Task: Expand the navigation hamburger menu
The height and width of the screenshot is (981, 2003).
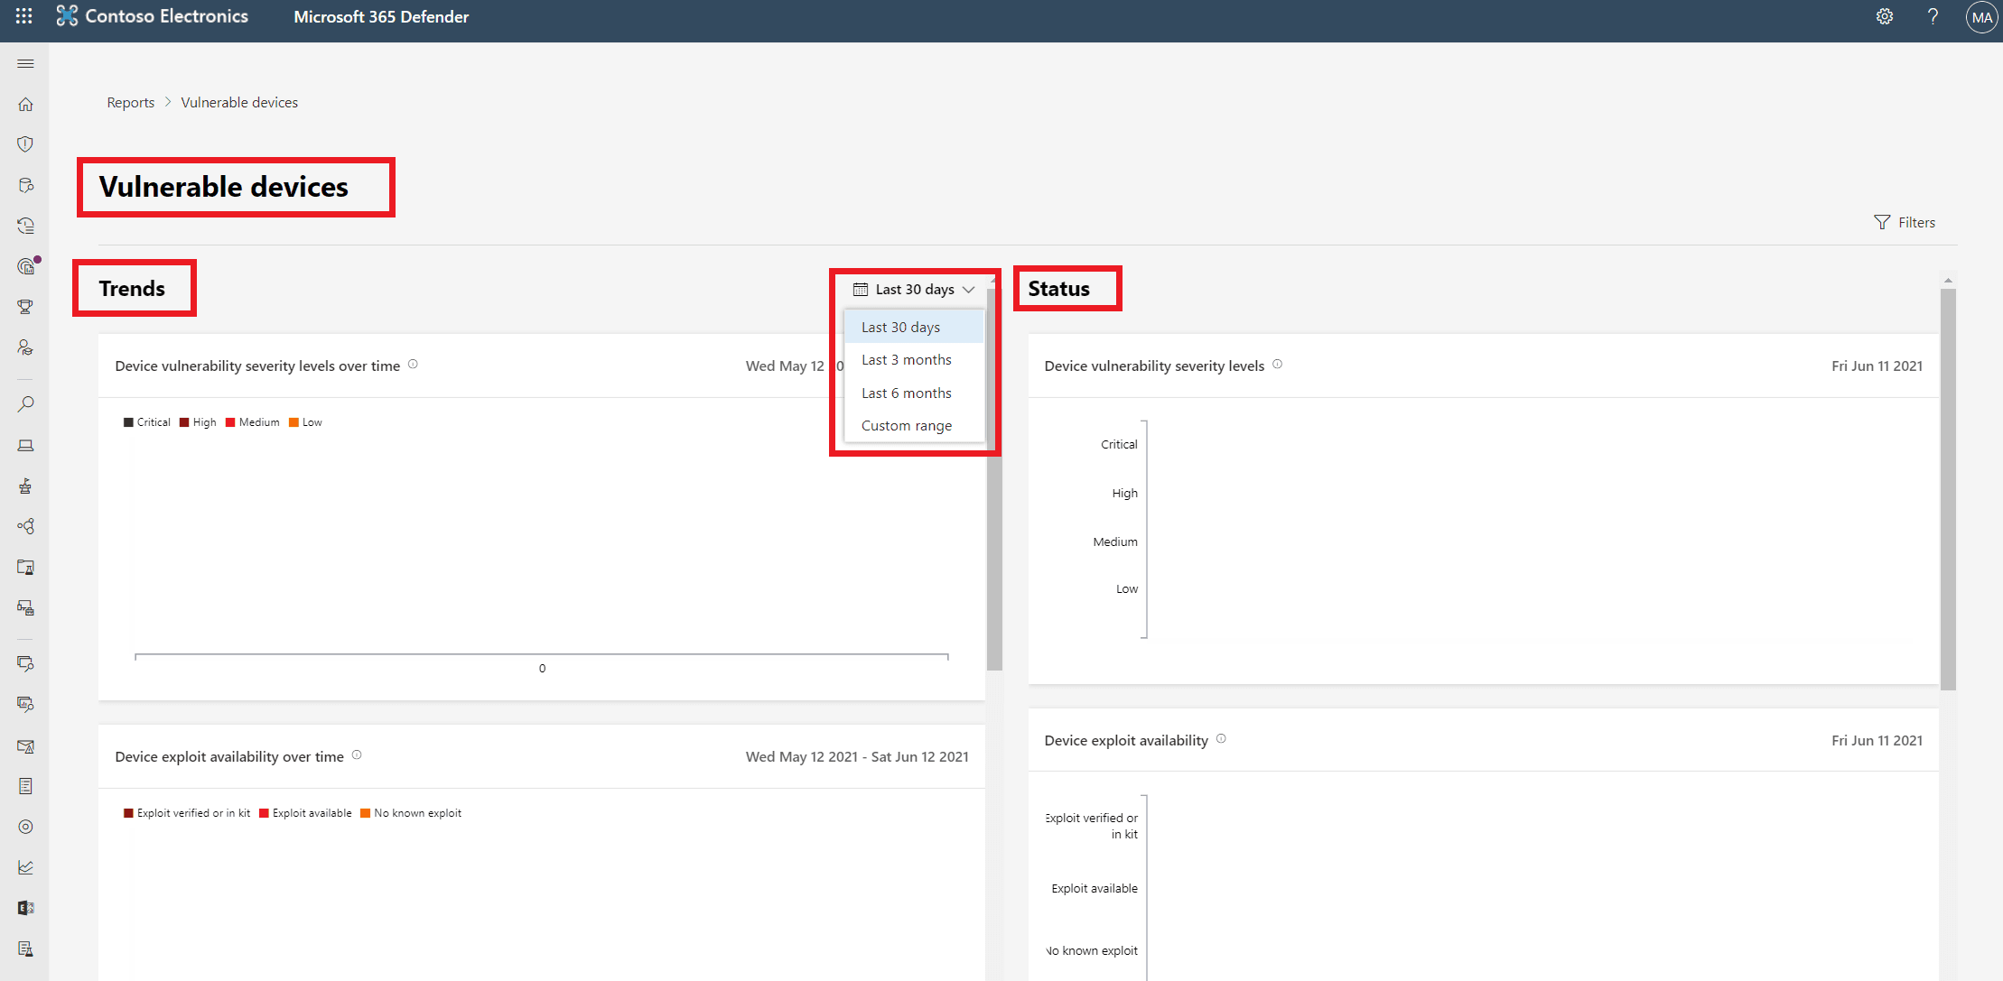Action: click(25, 64)
